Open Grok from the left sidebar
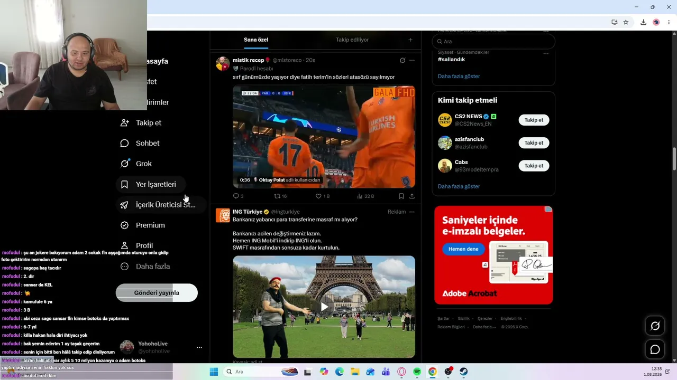 136,164
